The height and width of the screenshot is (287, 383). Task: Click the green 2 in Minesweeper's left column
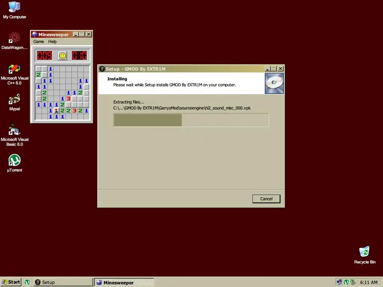[39, 75]
